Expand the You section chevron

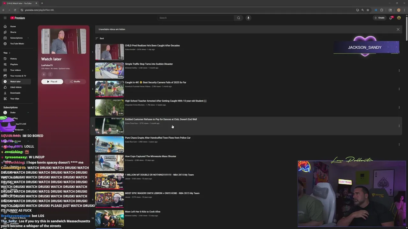coord(10,53)
